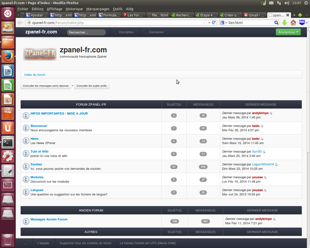Open L'équipe footer link
310x248 pixels.
(x=43, y=243)
